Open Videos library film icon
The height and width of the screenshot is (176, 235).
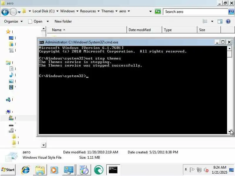[11, 87]
